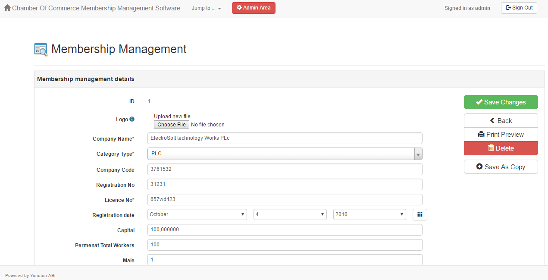Click the info icon next to the Logo label
Viewport: 548px width, 280px height.
point(132,119)
